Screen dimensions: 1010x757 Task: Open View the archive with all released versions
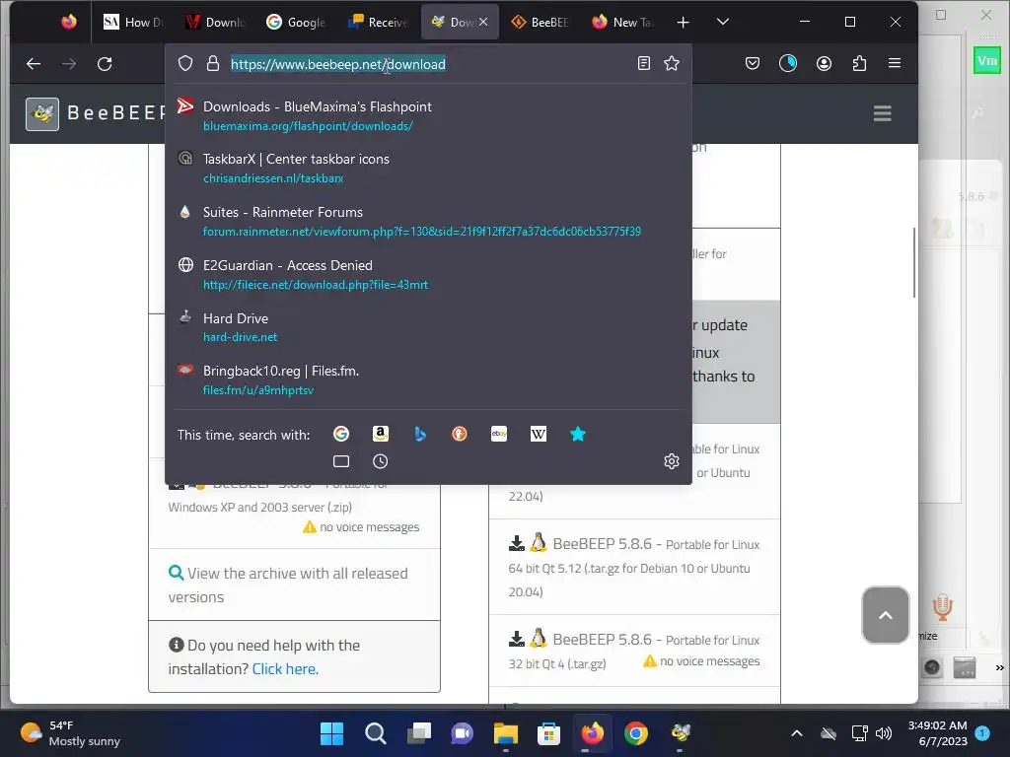click(x=288, y=585)
